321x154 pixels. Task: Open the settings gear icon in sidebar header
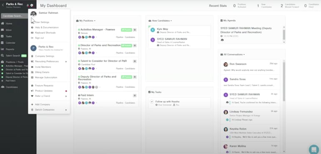point(32,5)
